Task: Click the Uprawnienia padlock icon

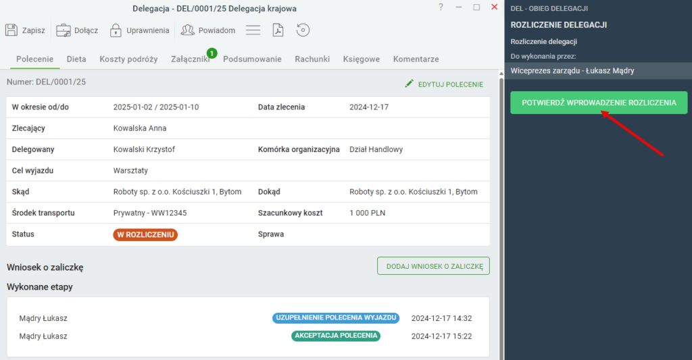Action: click(x=116, y=30)
